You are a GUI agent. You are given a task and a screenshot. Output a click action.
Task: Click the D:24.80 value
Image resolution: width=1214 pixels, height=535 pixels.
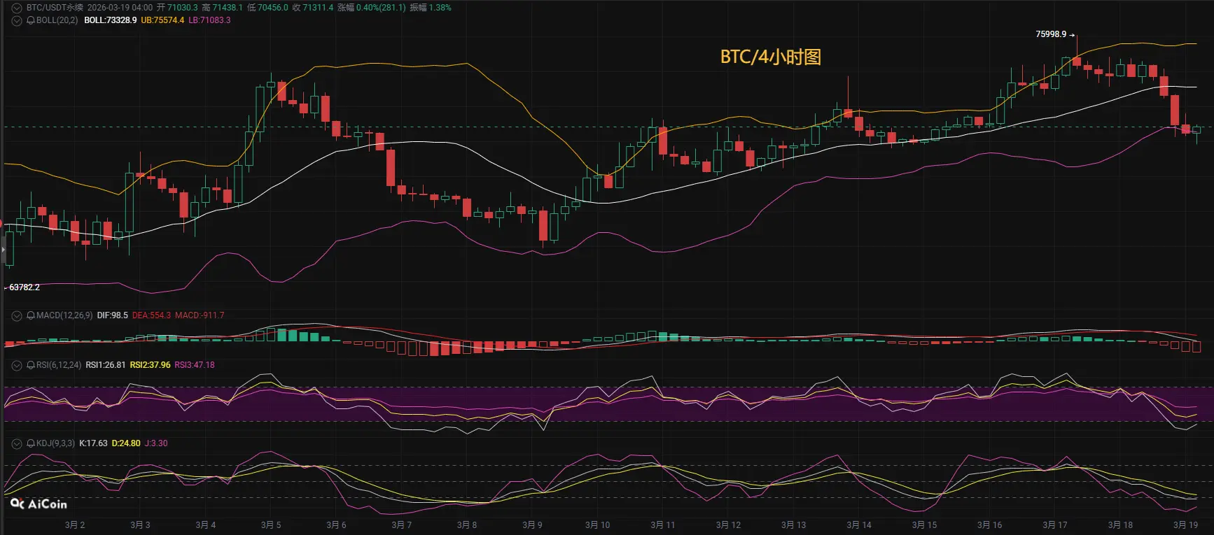click(x=126, y=443)
